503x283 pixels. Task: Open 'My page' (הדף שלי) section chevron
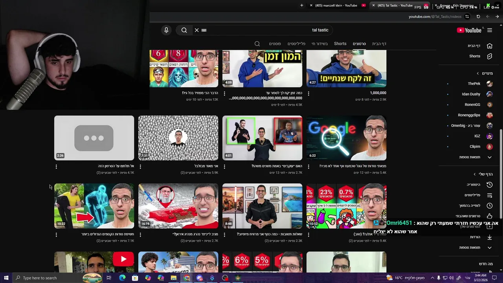(x=475, y=174)
